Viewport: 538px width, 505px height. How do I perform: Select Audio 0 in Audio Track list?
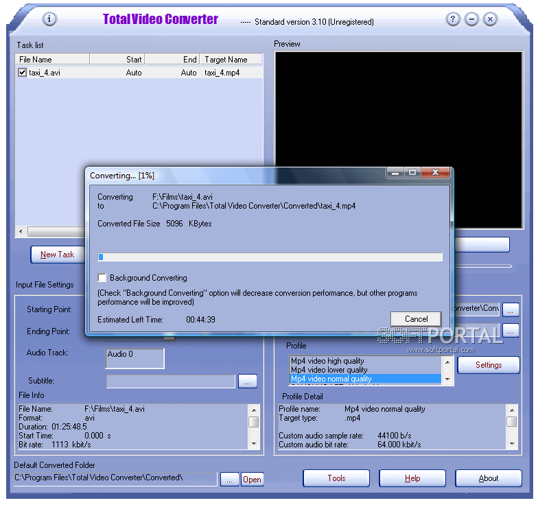click(x=120, y=354)
